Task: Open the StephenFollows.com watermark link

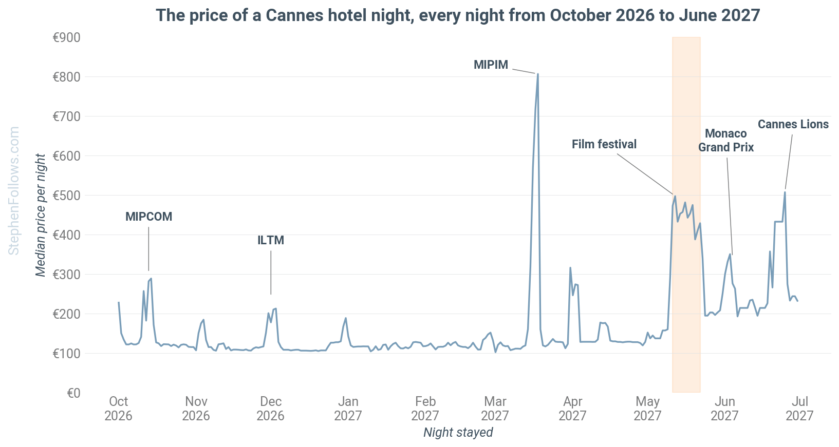Action: click(14, 190)
